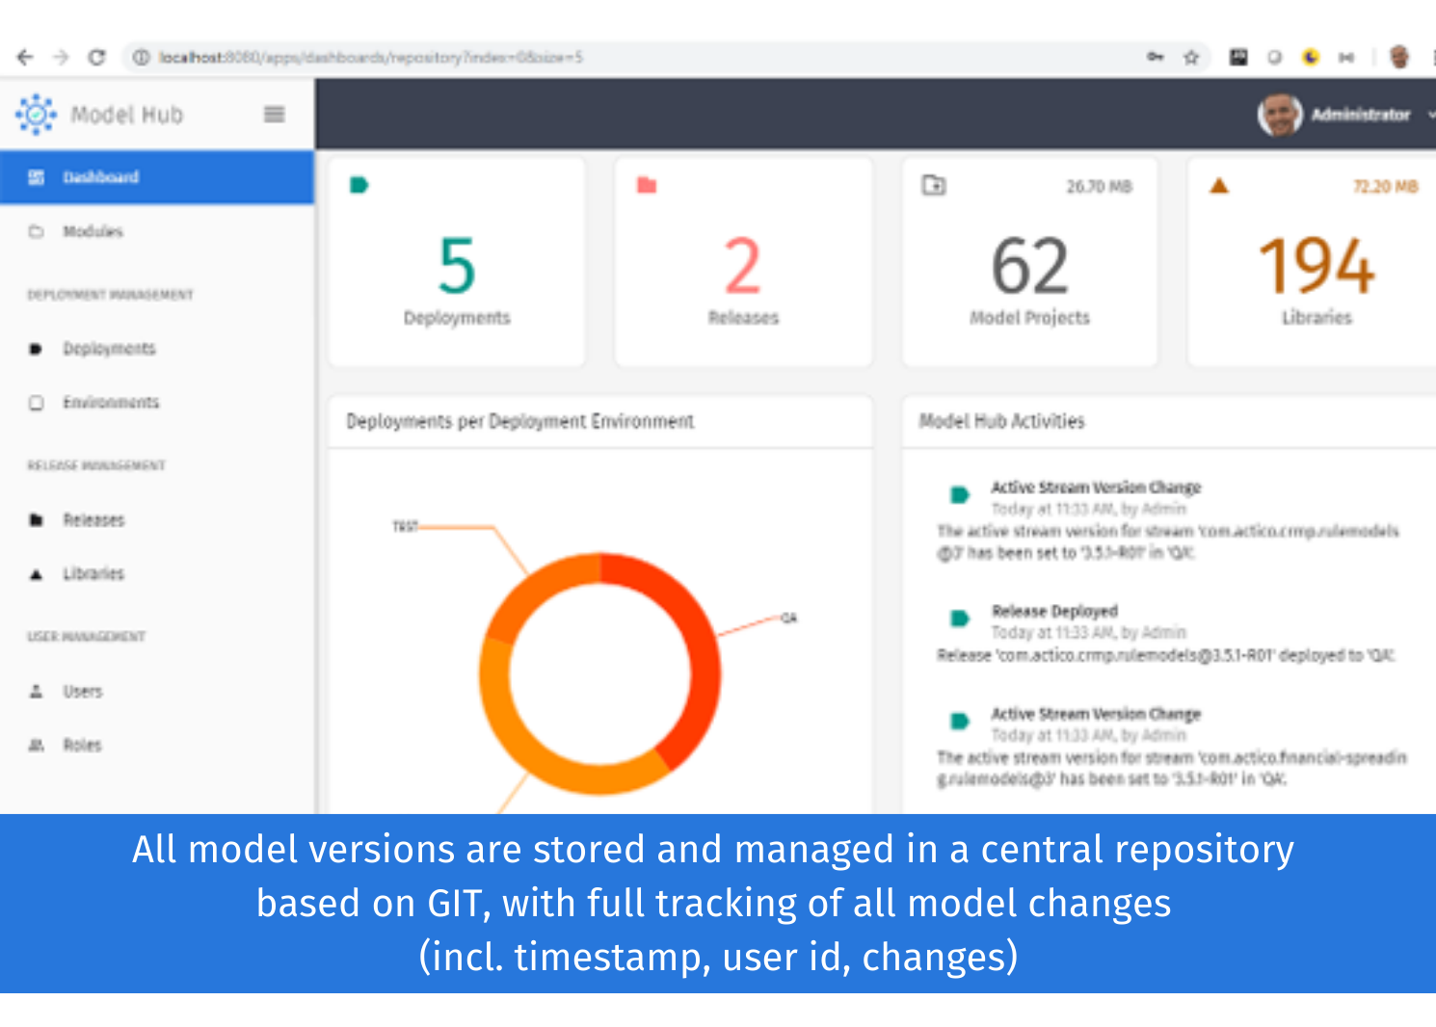Select the Deployments icon in the sidebar
This screenshot has height=1027, width=1436.
[x=36, y=349]
